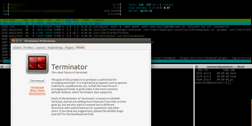The height and width of the screenshot is (126, 252).
Task: Show the Plugins tab
Action: pyautogui.click(x=69, y=48)
